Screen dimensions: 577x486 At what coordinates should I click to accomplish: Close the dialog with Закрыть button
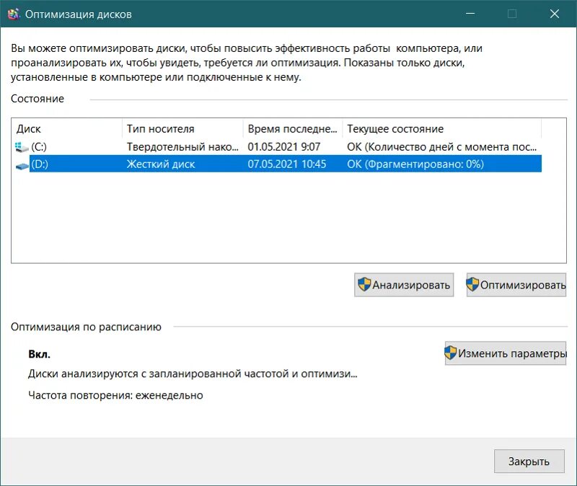click(x=529, y=461)
